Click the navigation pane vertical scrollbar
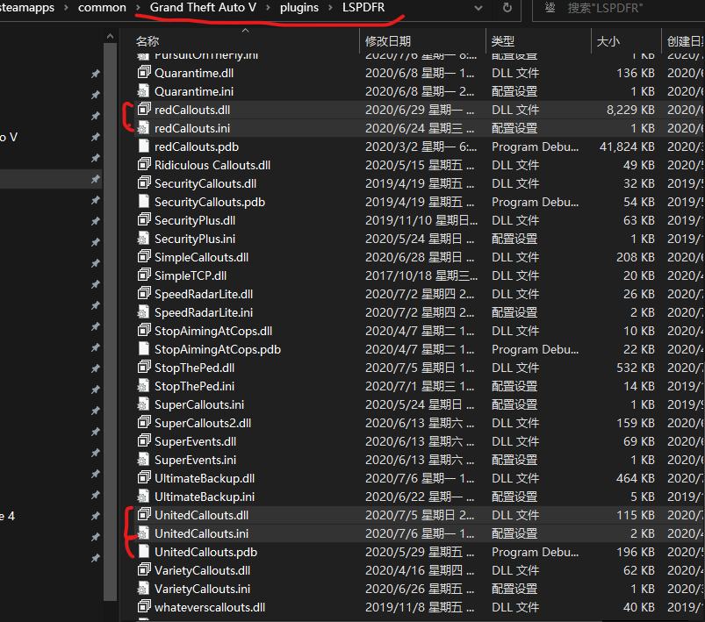This screenshot has width=705, height=622. tap(110, 321)
